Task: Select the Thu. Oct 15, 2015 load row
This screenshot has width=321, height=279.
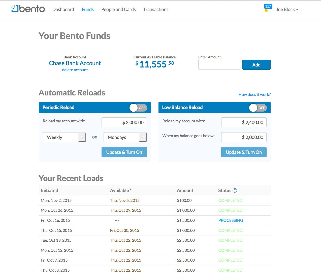Action: click(154, 230)
